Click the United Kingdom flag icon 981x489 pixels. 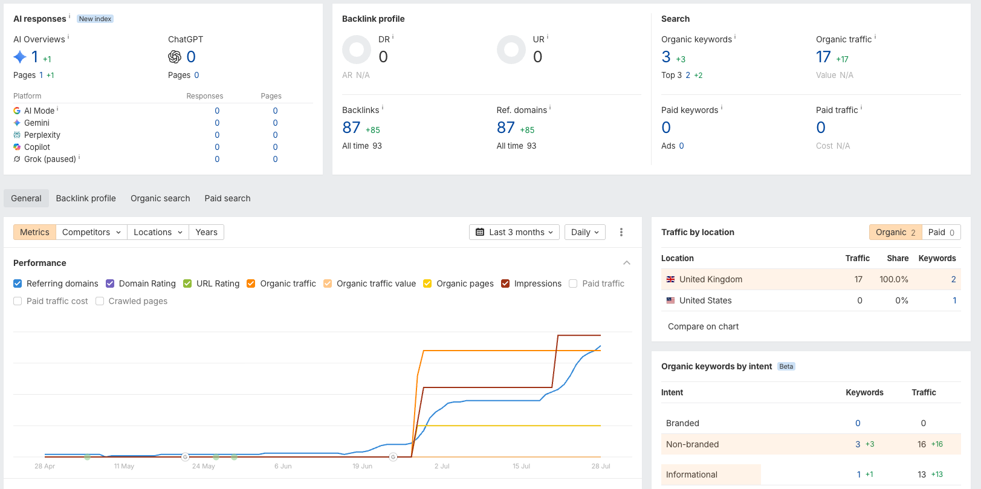coord(670,279)
